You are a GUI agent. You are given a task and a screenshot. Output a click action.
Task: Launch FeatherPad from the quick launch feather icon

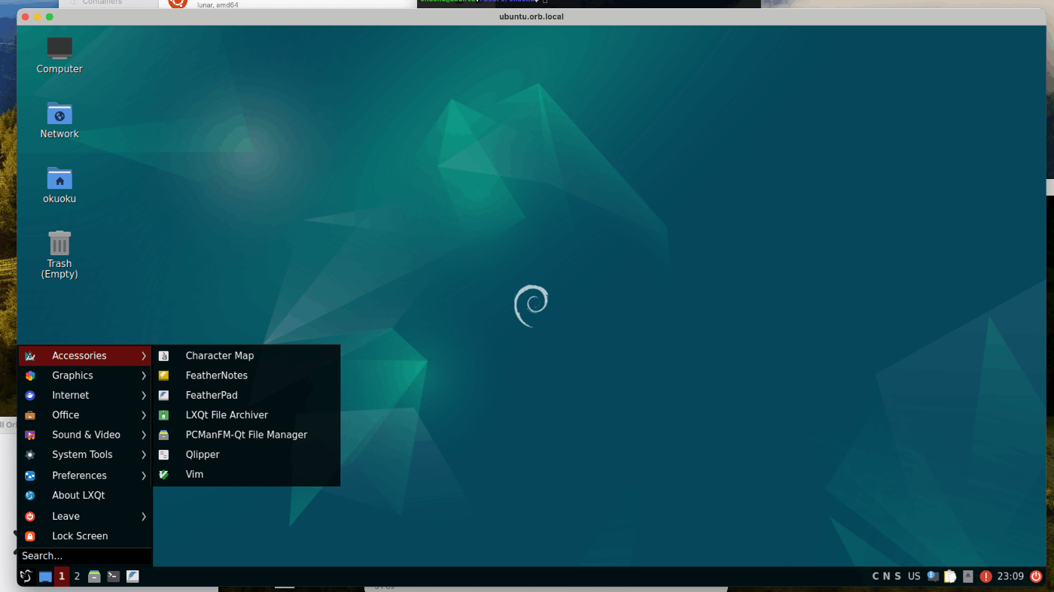(x=133, y=577)
